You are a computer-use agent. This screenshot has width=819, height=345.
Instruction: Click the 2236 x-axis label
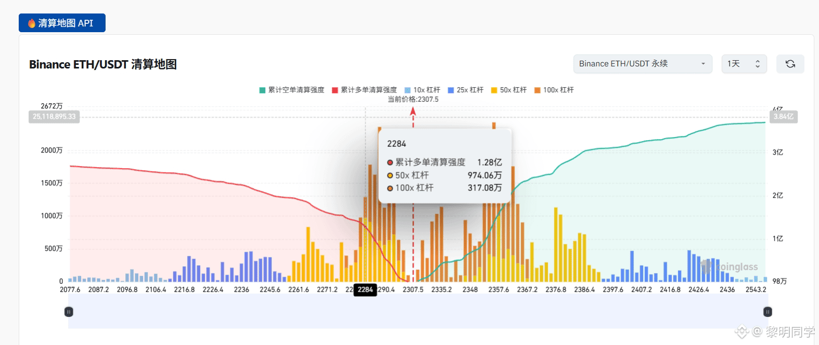point(241,289)
